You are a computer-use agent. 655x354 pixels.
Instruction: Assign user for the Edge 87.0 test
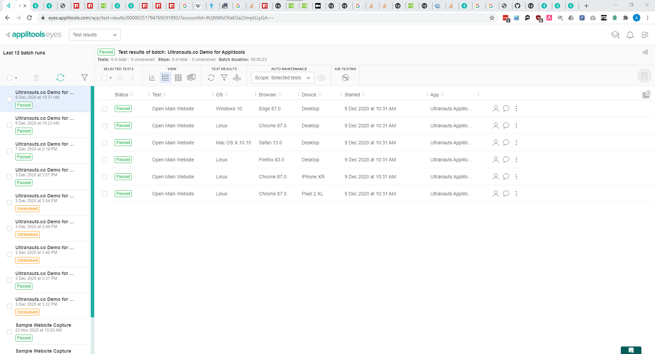[x=496, y=109]
